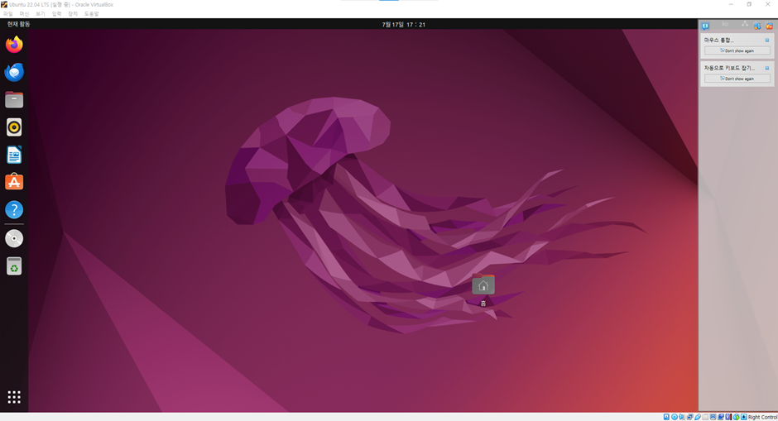This screenshot has width=778, height=421.
Task: Click the mouse integration status icon
Action: pos(736,417)
